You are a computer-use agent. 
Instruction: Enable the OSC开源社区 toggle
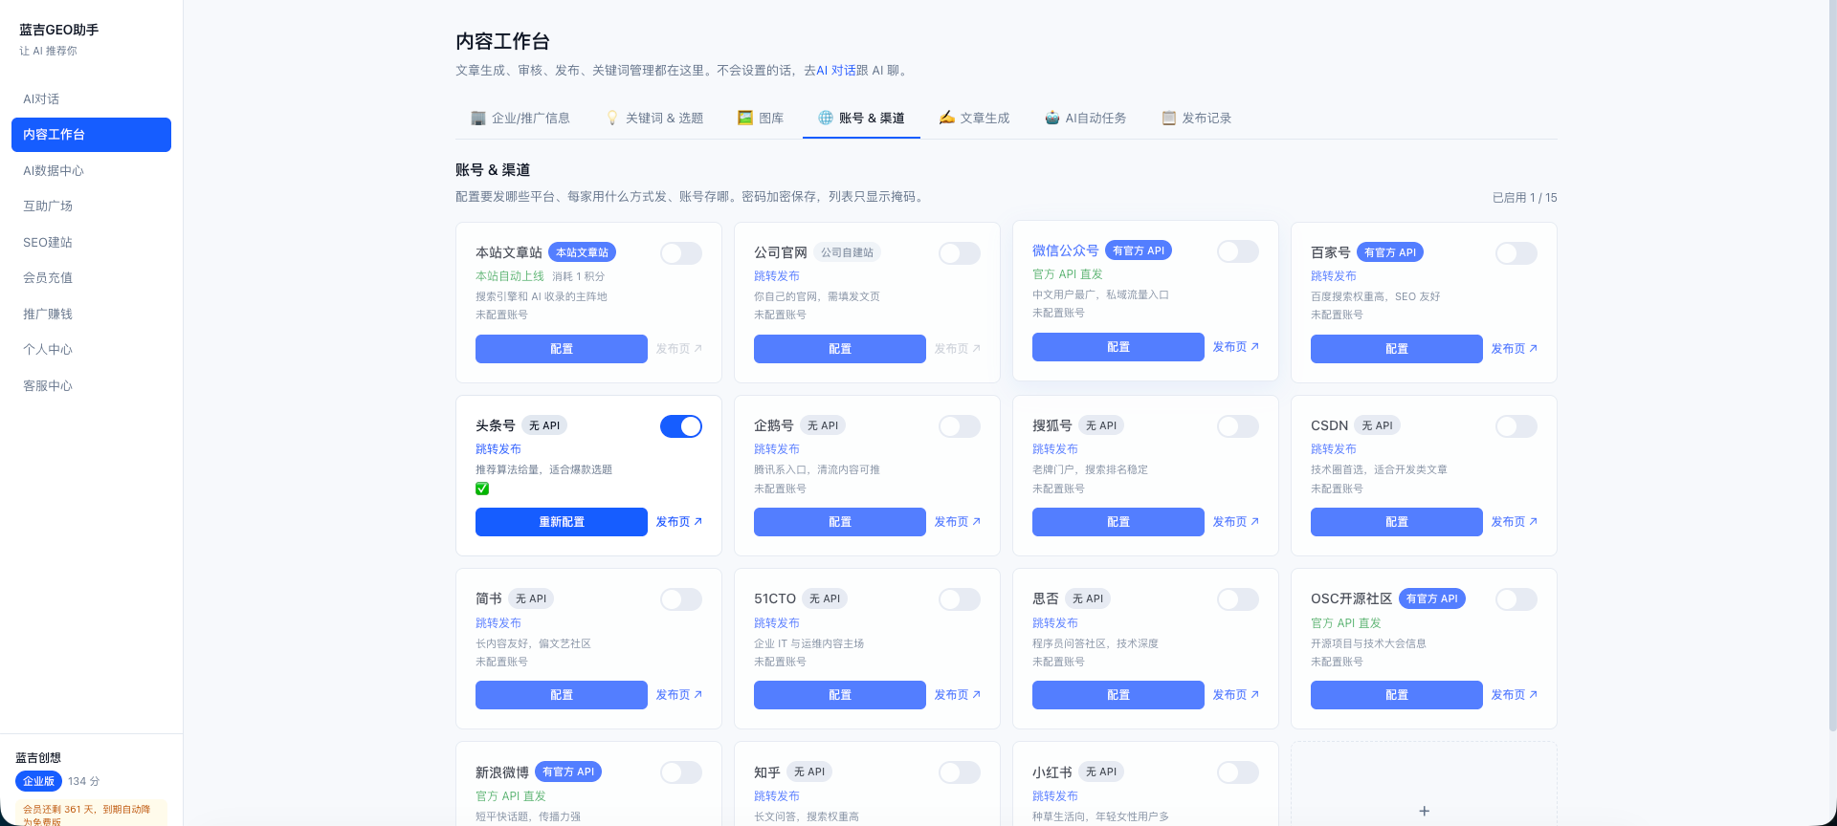tap(1516, 599)
